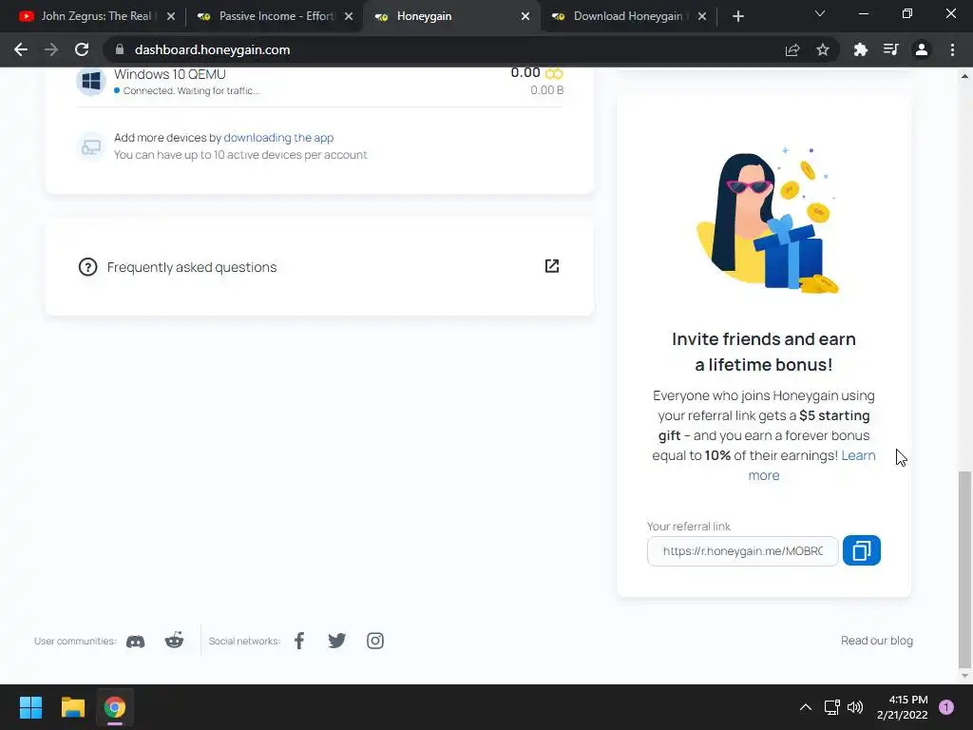Viewport: 973px width, 730px height.
Task: Open the Discord user community icon
Action: (x=135, y=642)
